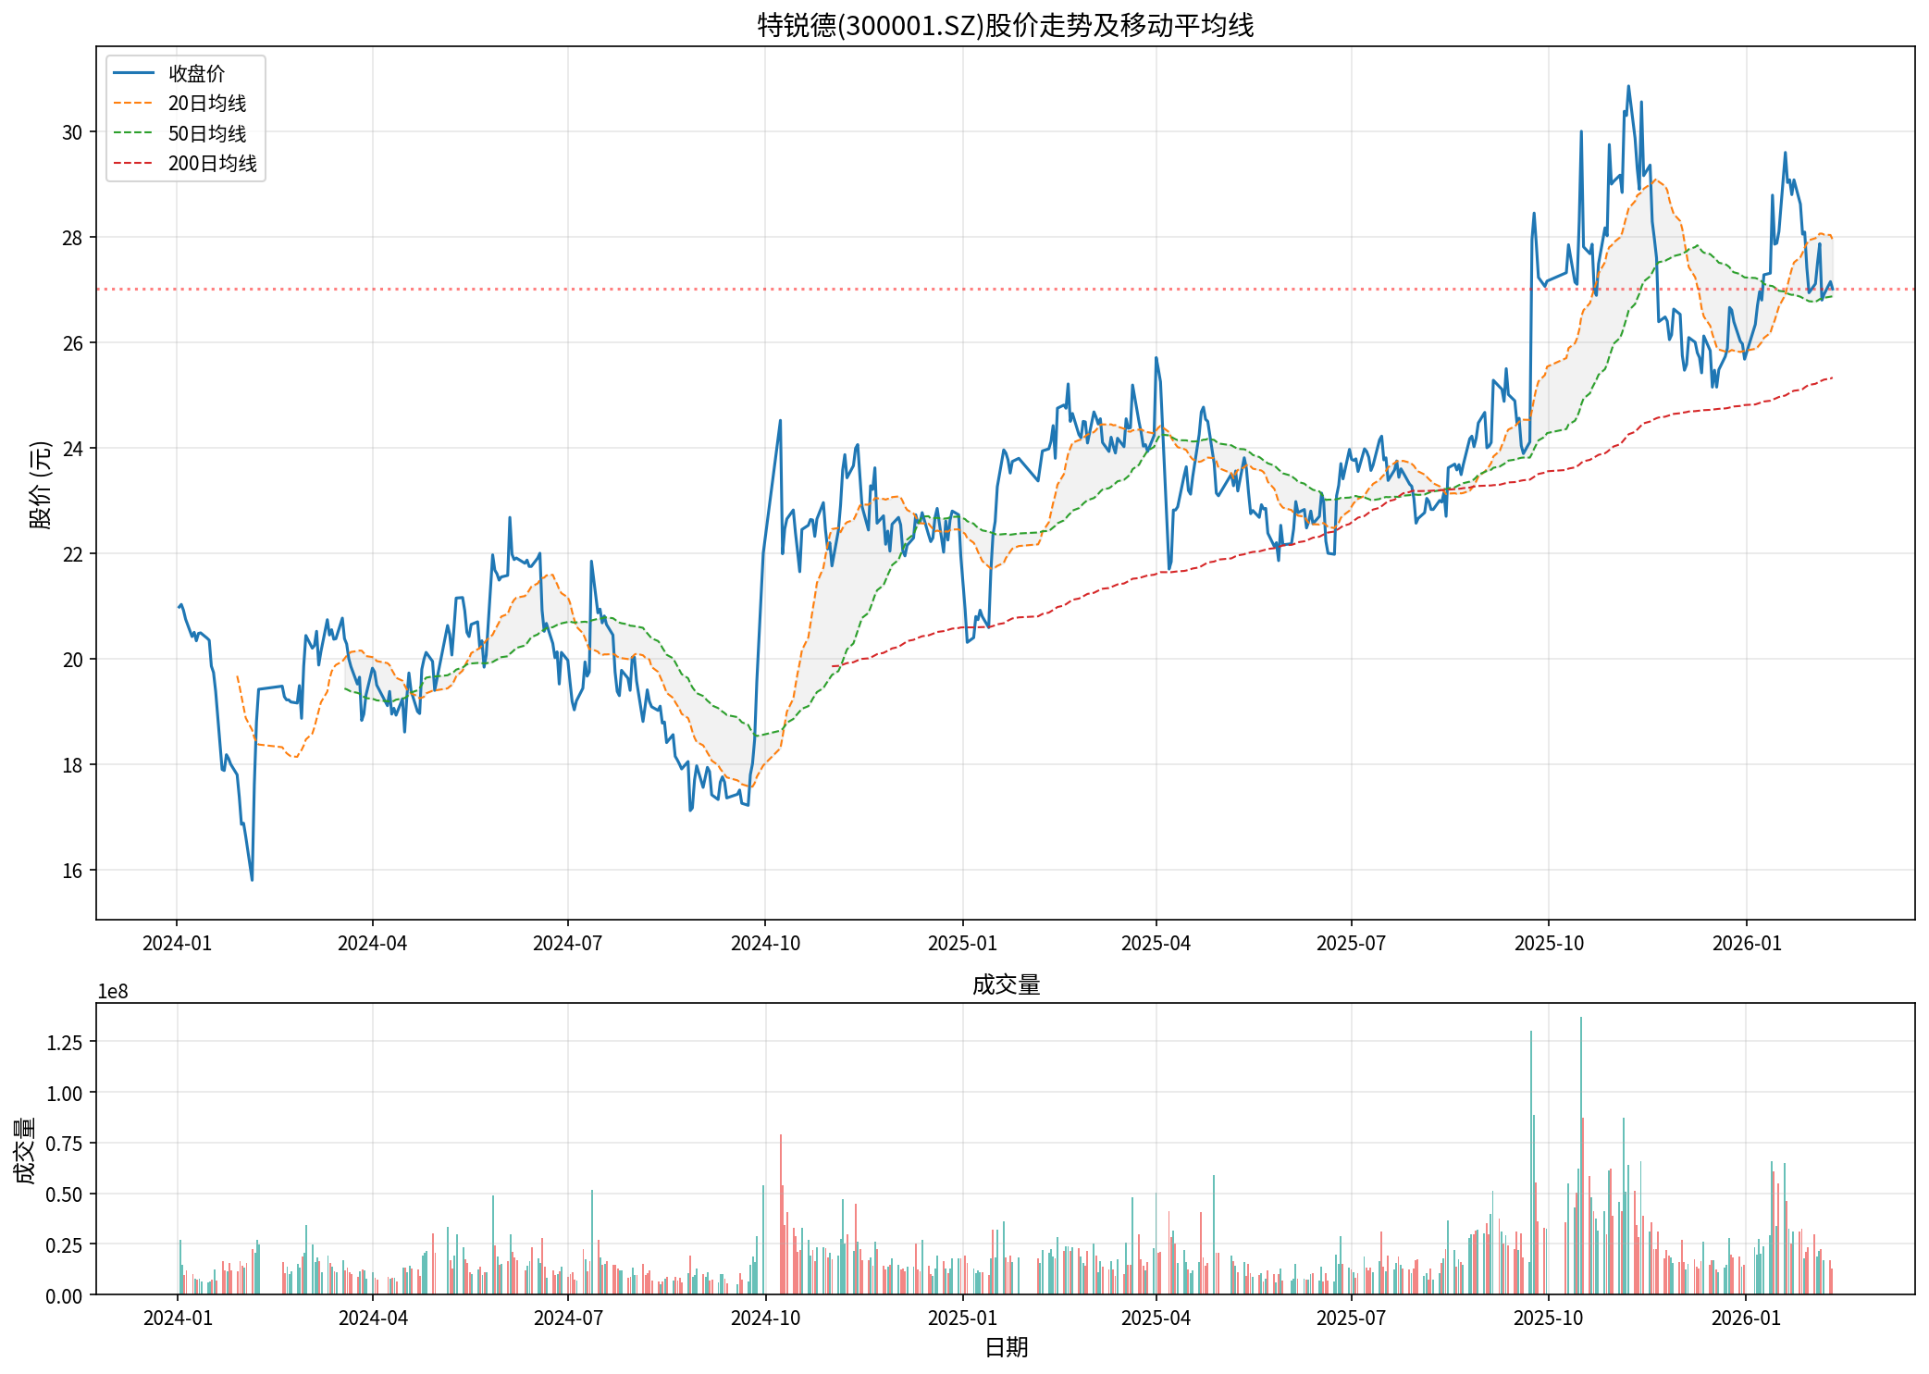Click the blue line sample beside 收盘价

click(133, 74)
